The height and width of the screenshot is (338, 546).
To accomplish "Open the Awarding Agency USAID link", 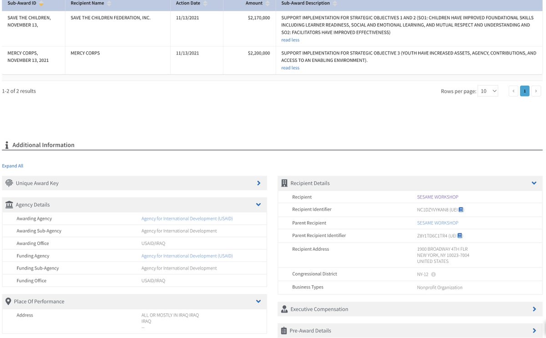I will pos(187,219).
